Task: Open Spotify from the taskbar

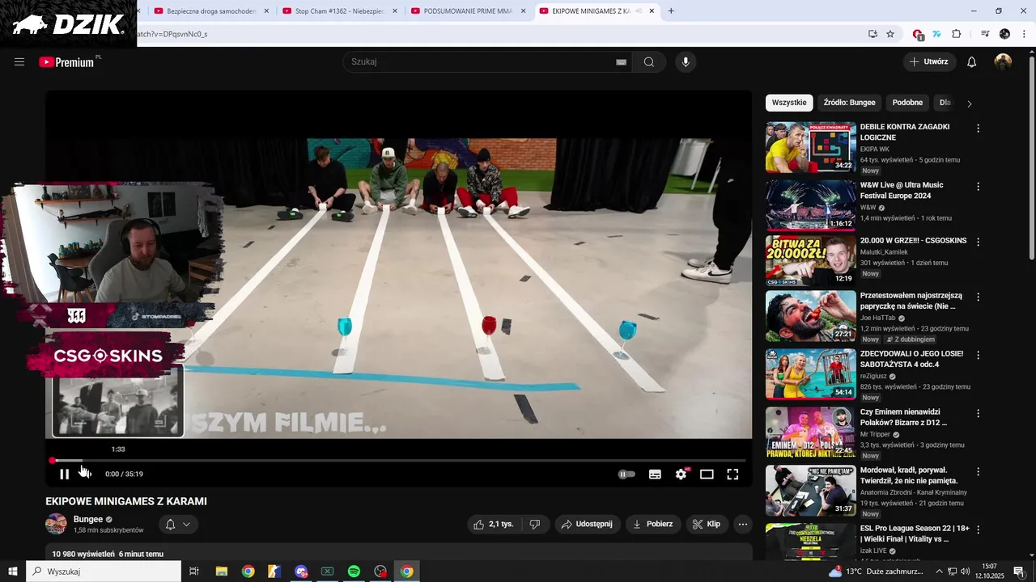Action: click(x=354, y=571)
